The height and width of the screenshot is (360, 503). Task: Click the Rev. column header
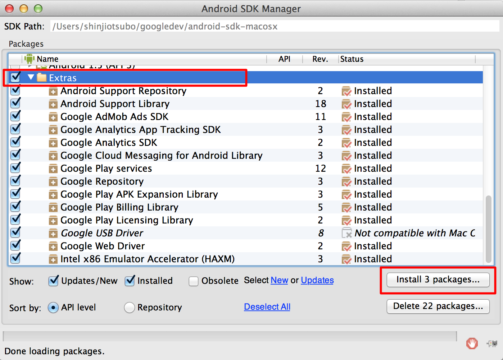click(x=320, y=59)
